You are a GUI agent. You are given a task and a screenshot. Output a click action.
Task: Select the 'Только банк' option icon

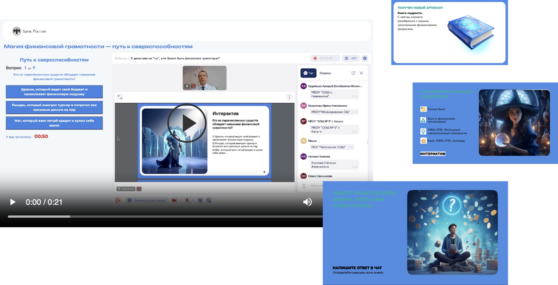coord(423,109)
